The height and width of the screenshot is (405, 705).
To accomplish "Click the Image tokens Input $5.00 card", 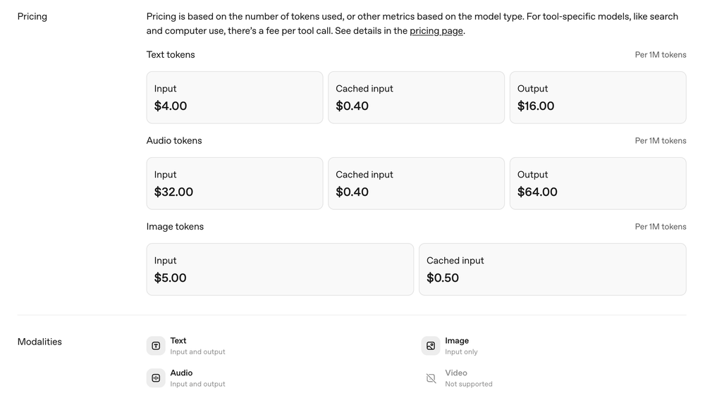I will (x=280, y=269).
